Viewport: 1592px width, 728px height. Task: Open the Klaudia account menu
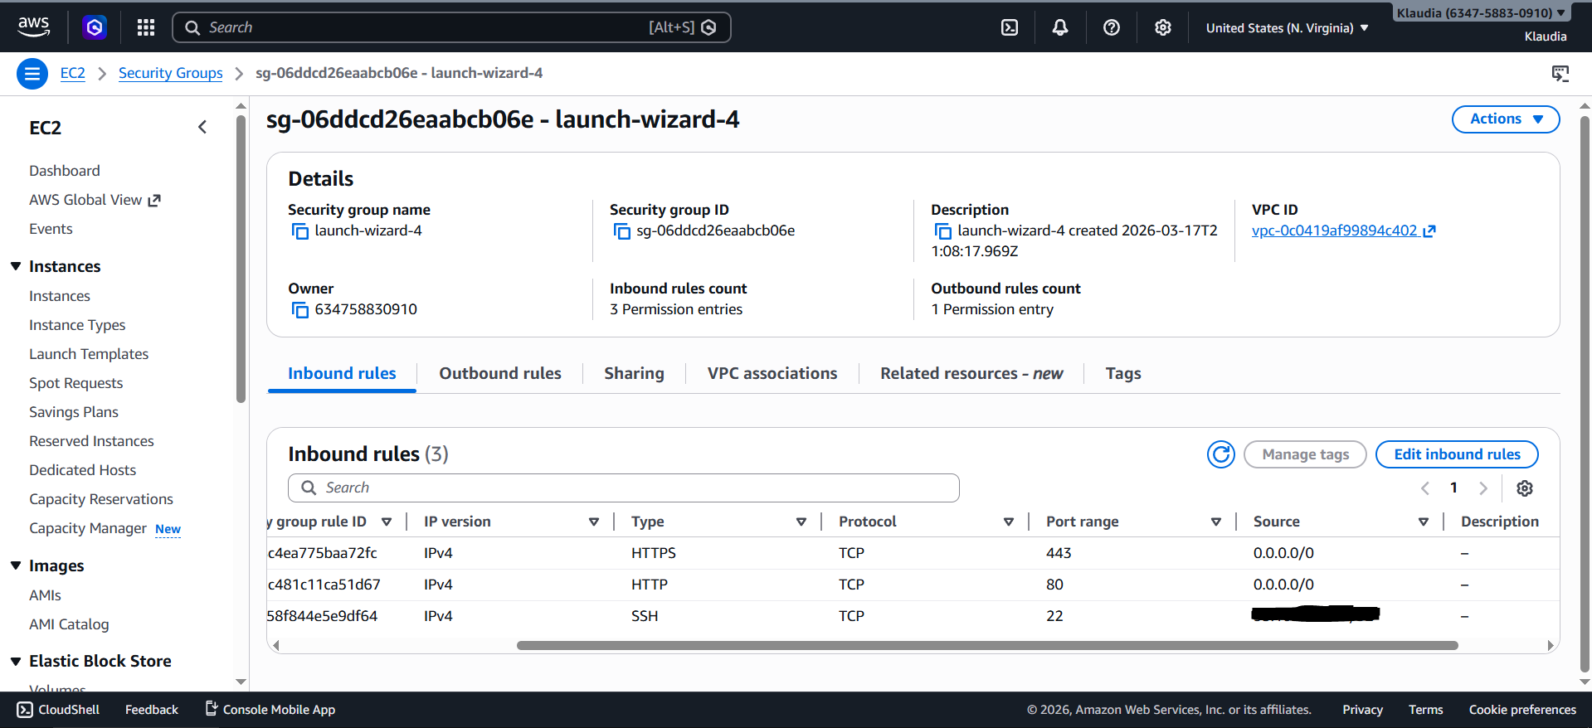pyautogui.click(x=1482, y=13)
